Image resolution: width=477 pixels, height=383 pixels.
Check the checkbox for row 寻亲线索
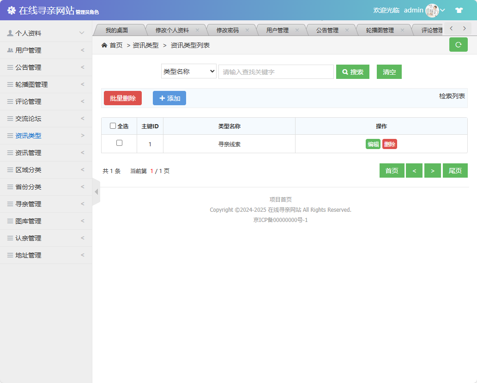pyautogui.click(x=119, y=144)
